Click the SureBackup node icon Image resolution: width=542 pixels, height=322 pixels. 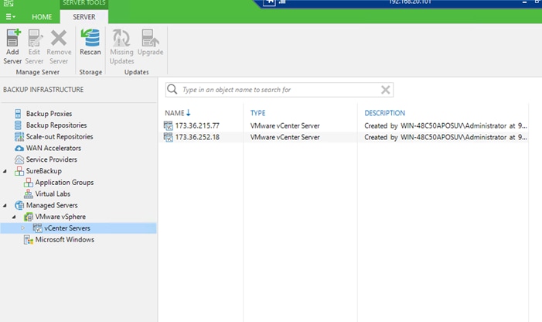[x=19, y=171]
